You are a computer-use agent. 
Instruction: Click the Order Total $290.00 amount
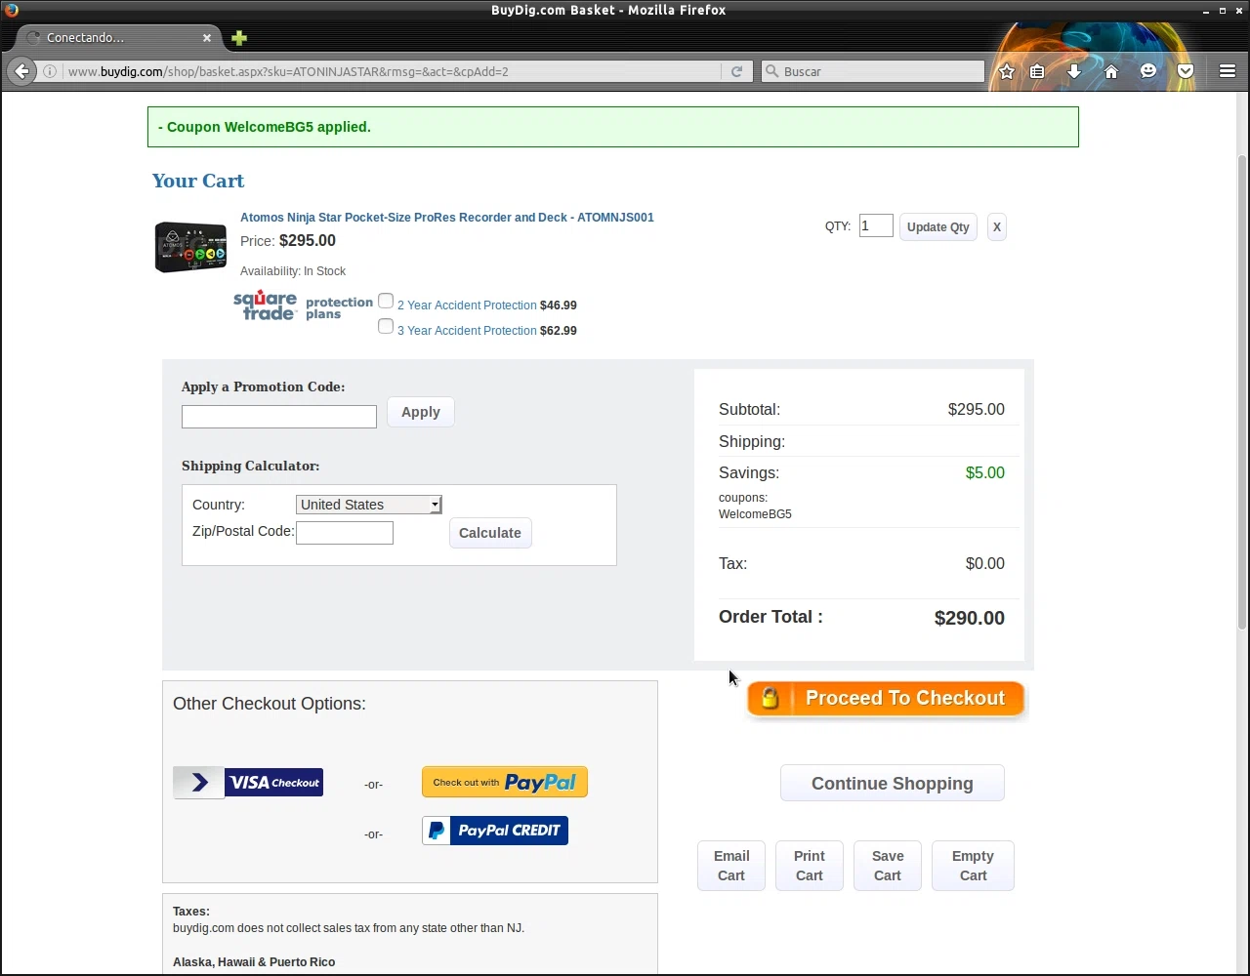(969, 618)
